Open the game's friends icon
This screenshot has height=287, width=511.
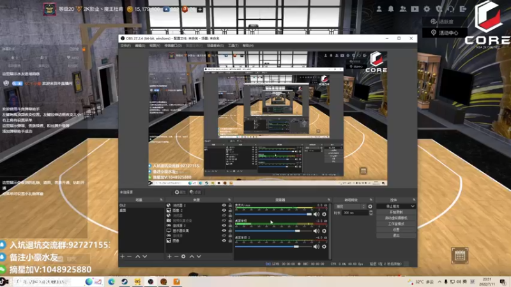coord(403,9)
